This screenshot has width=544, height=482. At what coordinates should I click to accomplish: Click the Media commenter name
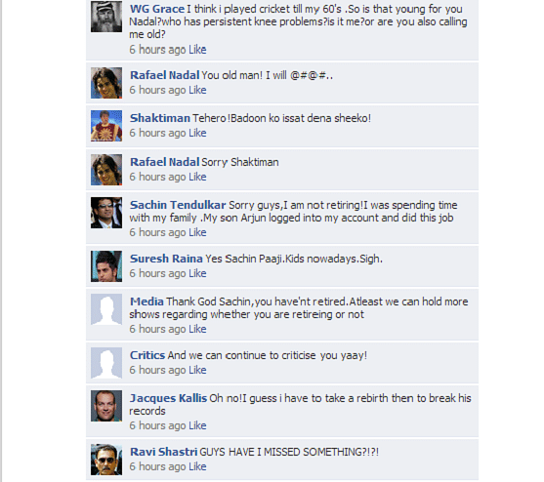point(146,301)
